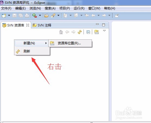Click the Home icon in SVN view
Screen dimensions: 151x123
pos(61,32)
